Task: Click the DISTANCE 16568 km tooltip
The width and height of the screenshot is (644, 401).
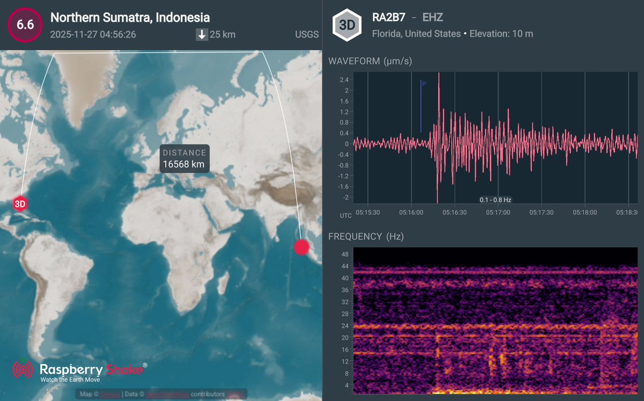Action: coord(184,158)
